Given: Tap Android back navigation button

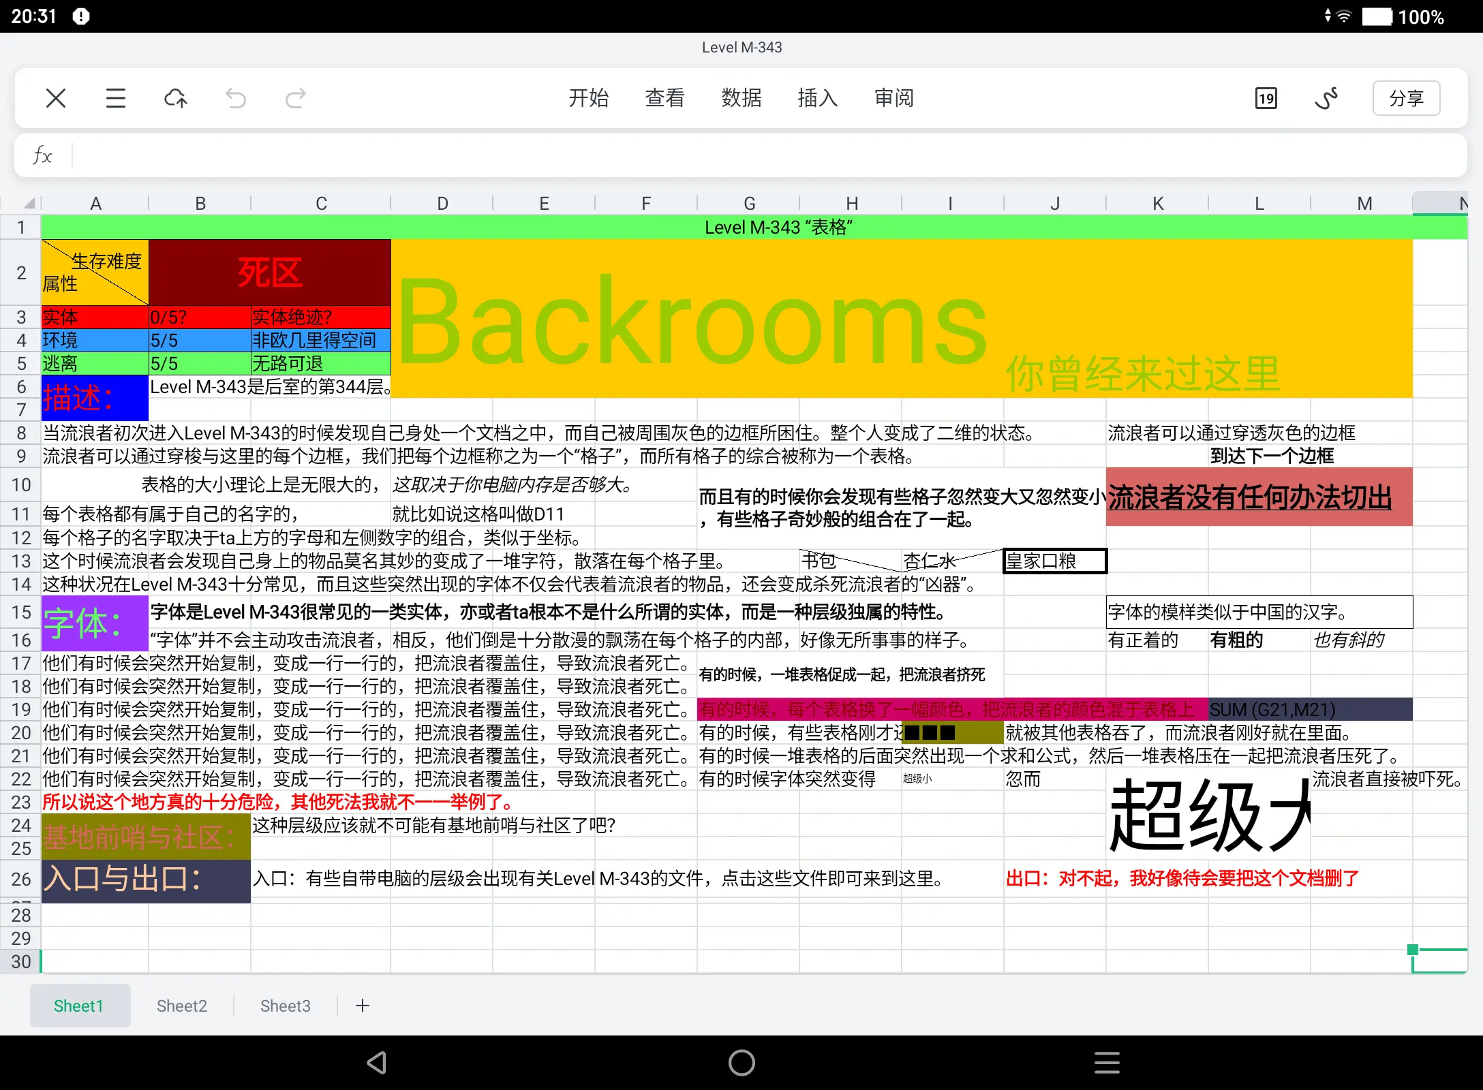Looking at the screenshot, I should tap(376, 1063).
